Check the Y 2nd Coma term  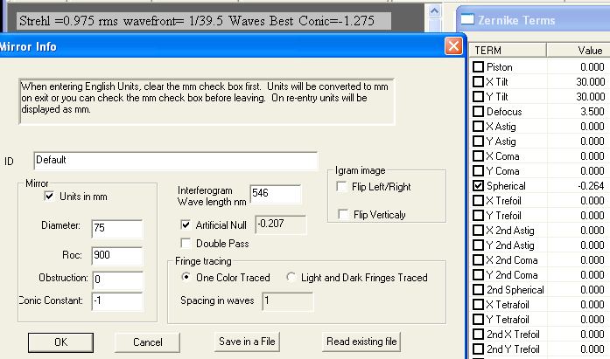478,275
